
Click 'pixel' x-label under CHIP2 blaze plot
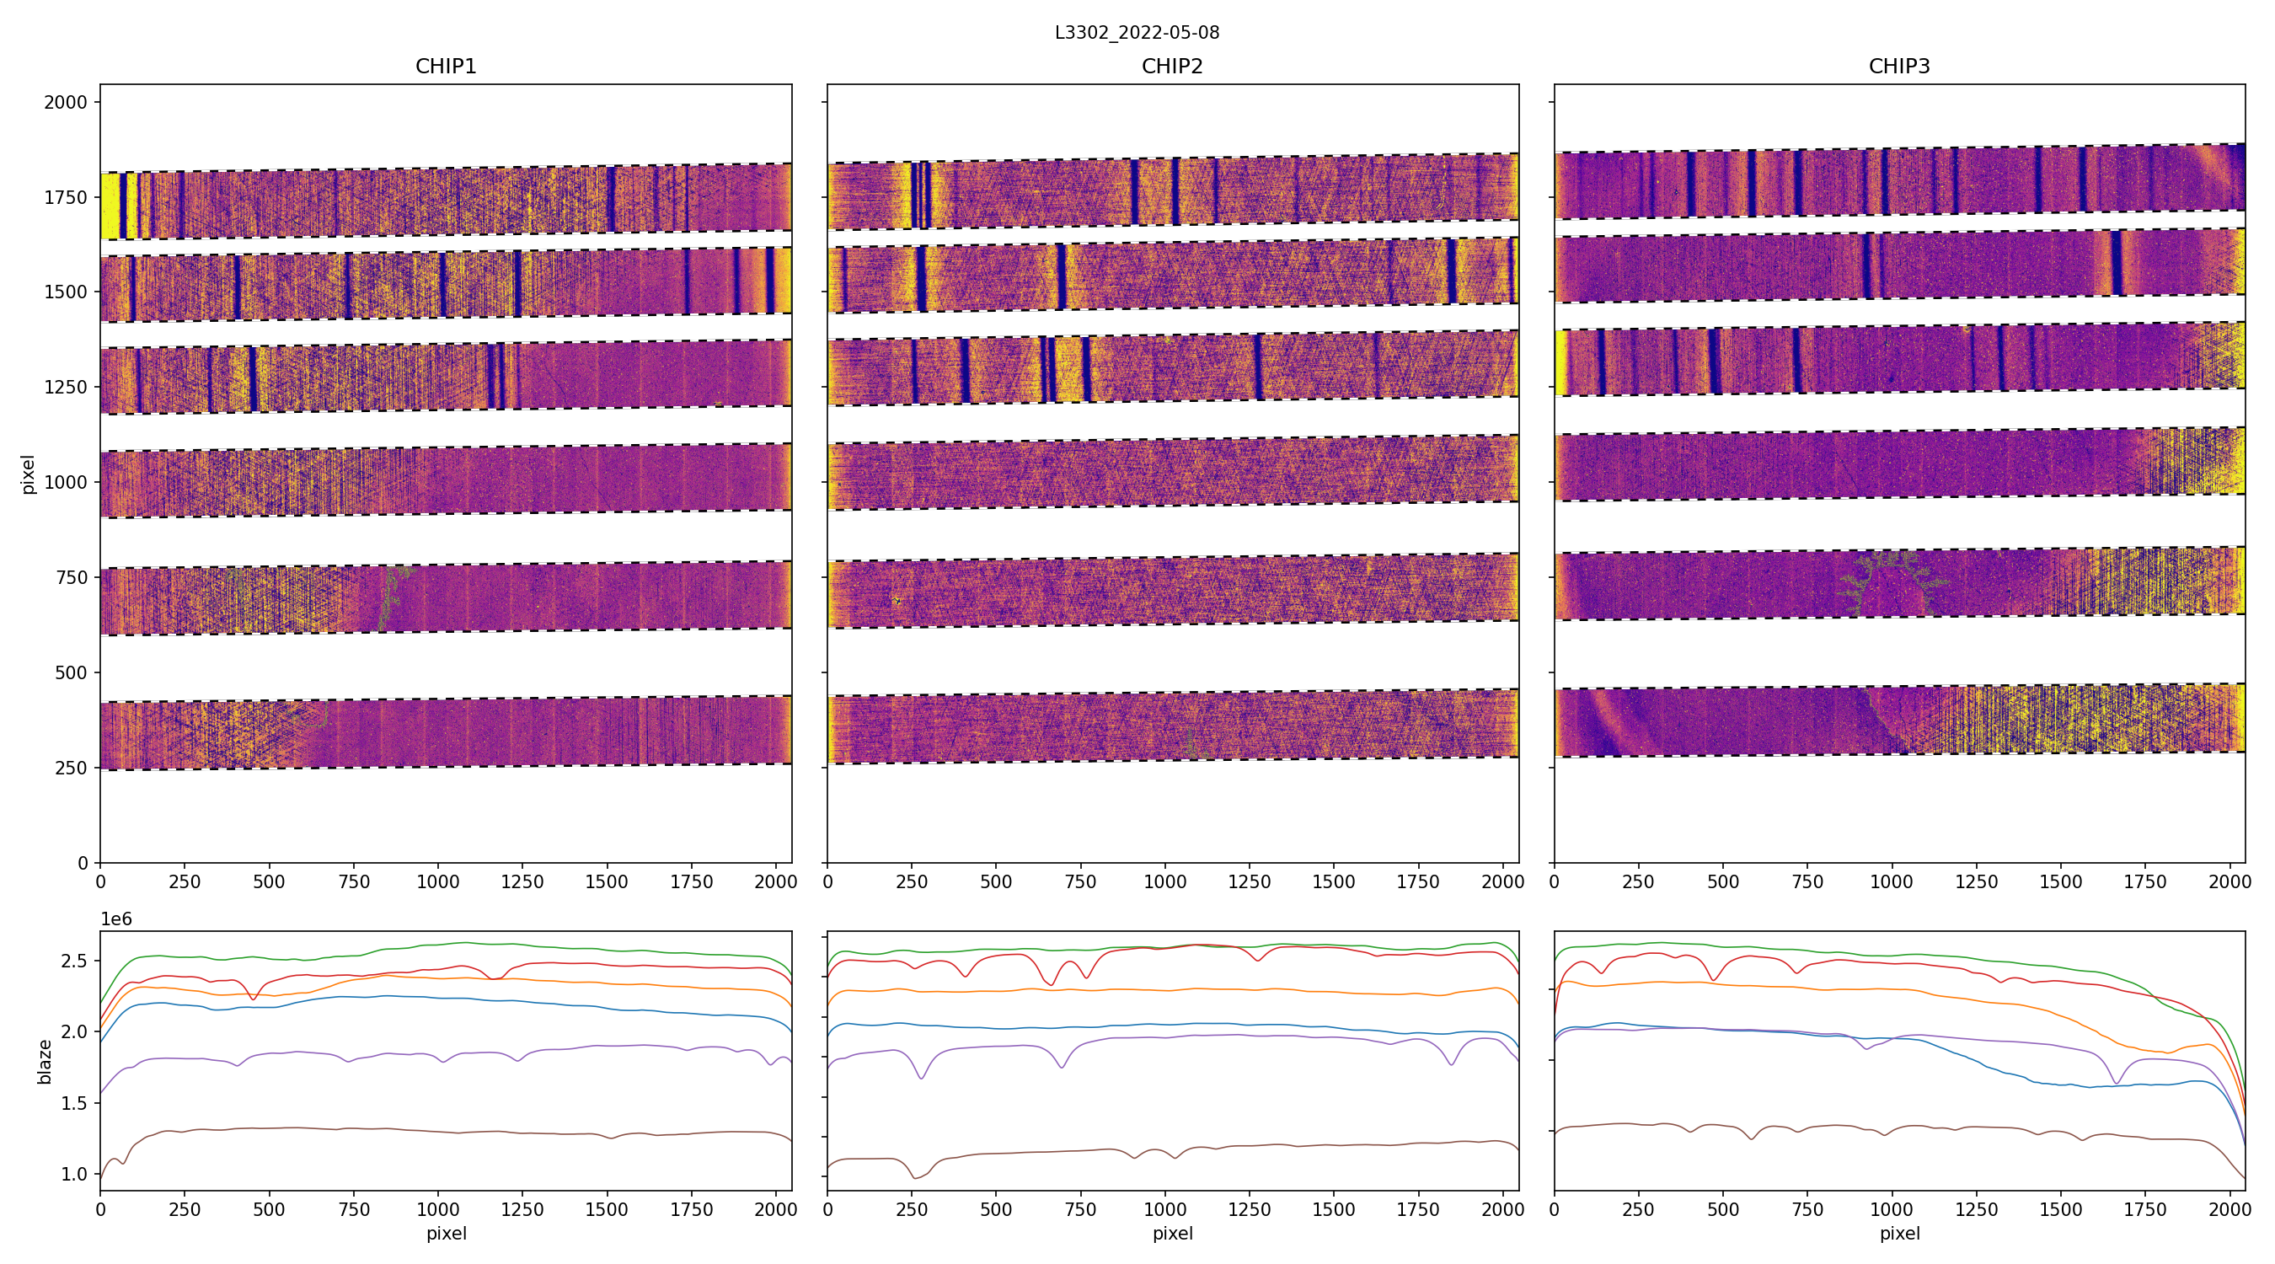click(x=1172, y=1233)
